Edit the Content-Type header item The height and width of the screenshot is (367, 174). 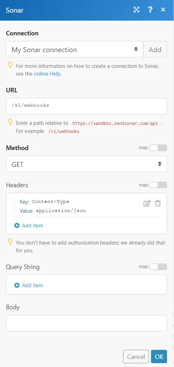pyautogui.click(x=147, y=203)
